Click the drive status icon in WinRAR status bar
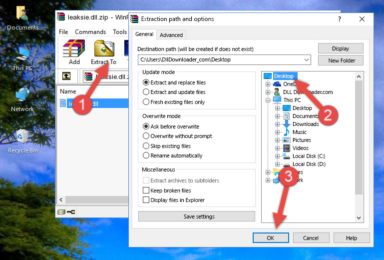The image size is (384, 260). (x=61, y=212)
